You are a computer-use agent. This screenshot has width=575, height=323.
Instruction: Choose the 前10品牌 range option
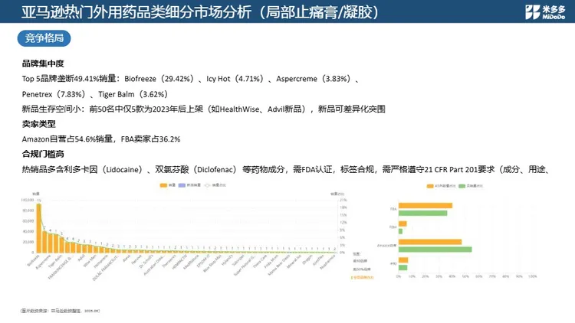click(x=360, y=261)
